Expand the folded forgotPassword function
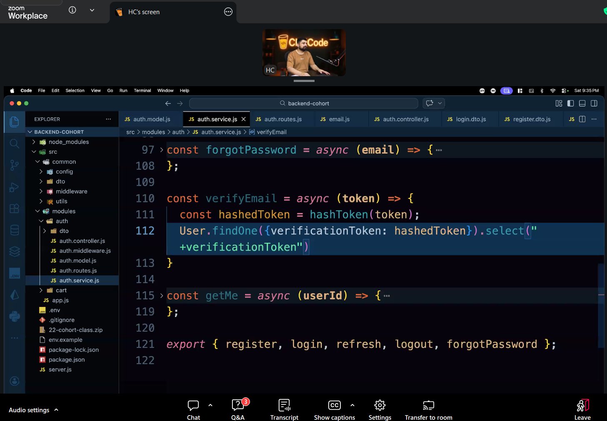Viewport: 607px width, 421px height. [162, 150]
